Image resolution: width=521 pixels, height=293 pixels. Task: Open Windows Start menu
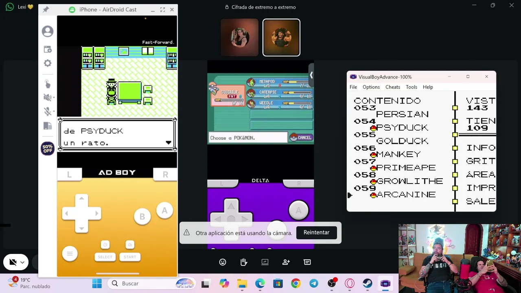point(97,284)
